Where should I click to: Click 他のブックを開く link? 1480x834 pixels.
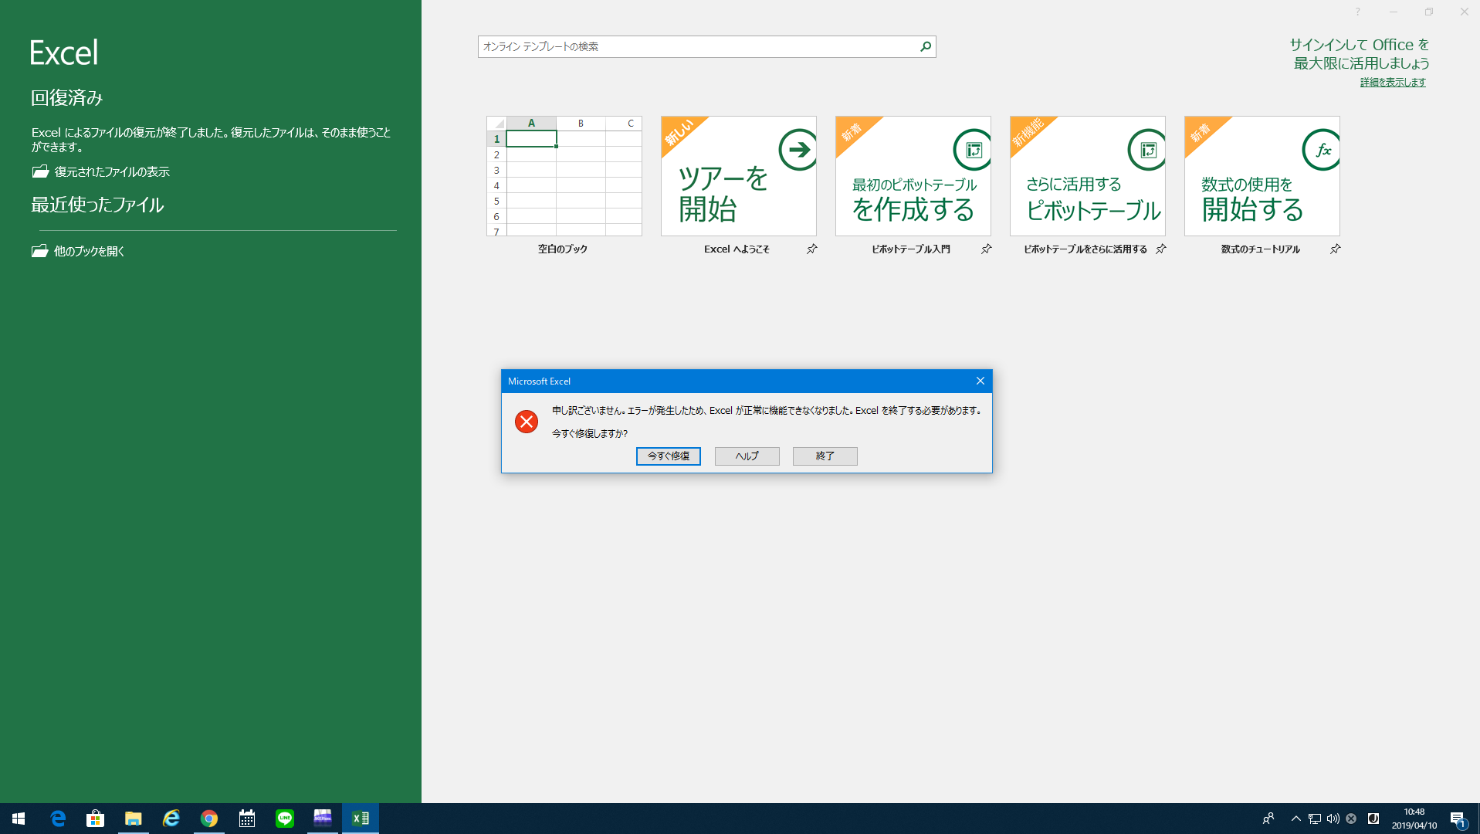click(89, 251)
